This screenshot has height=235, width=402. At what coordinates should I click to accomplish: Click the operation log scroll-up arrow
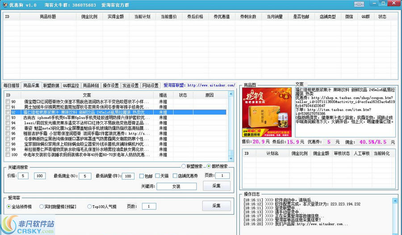click(395, 201)
